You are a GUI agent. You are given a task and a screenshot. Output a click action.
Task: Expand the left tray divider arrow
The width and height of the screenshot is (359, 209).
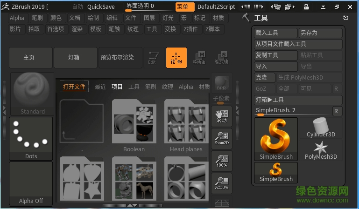point(4,109)
